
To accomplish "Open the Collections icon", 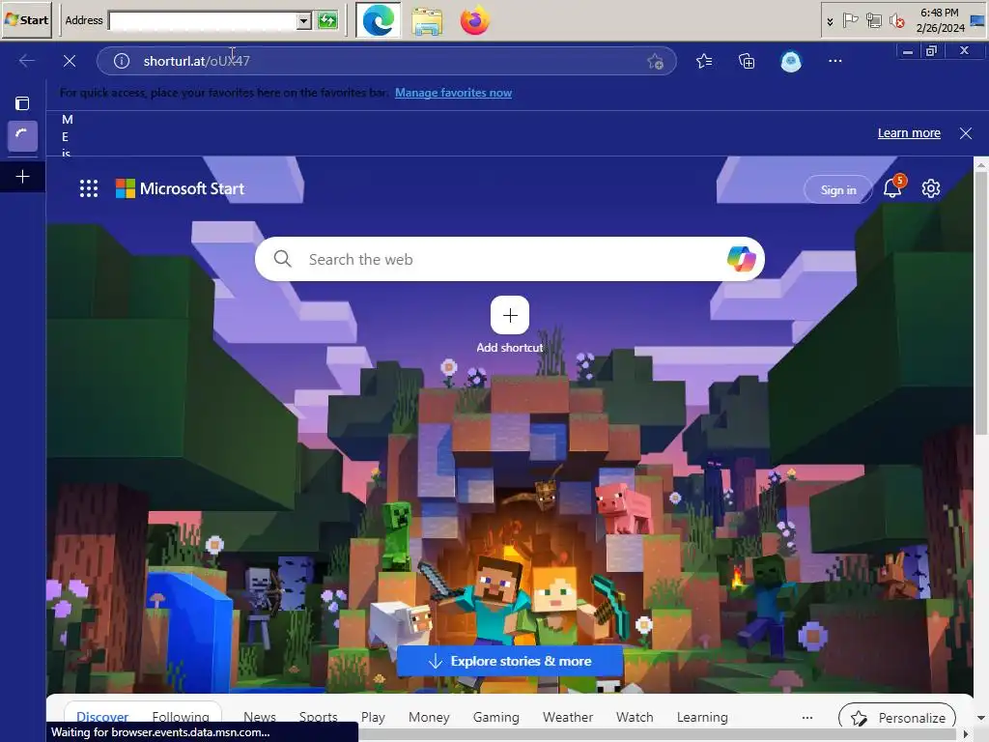I will click(747, 61).
